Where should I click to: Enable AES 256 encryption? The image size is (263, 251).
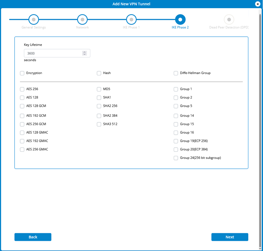click(x=22, y=89)
